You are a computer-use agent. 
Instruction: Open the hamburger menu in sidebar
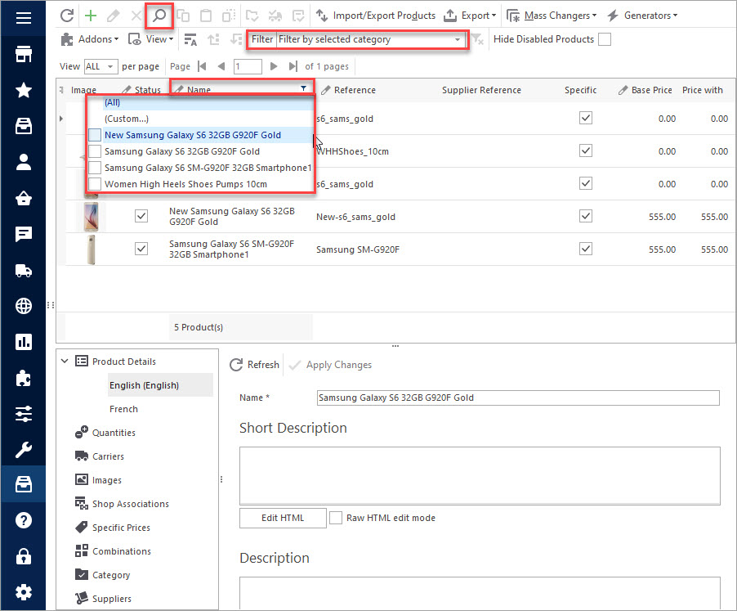[x=24, y=18]
